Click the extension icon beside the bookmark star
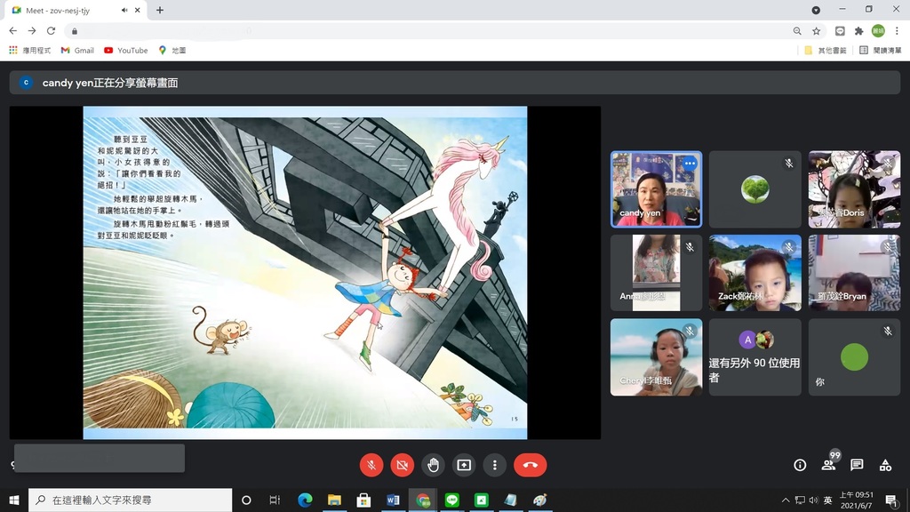 840,31
